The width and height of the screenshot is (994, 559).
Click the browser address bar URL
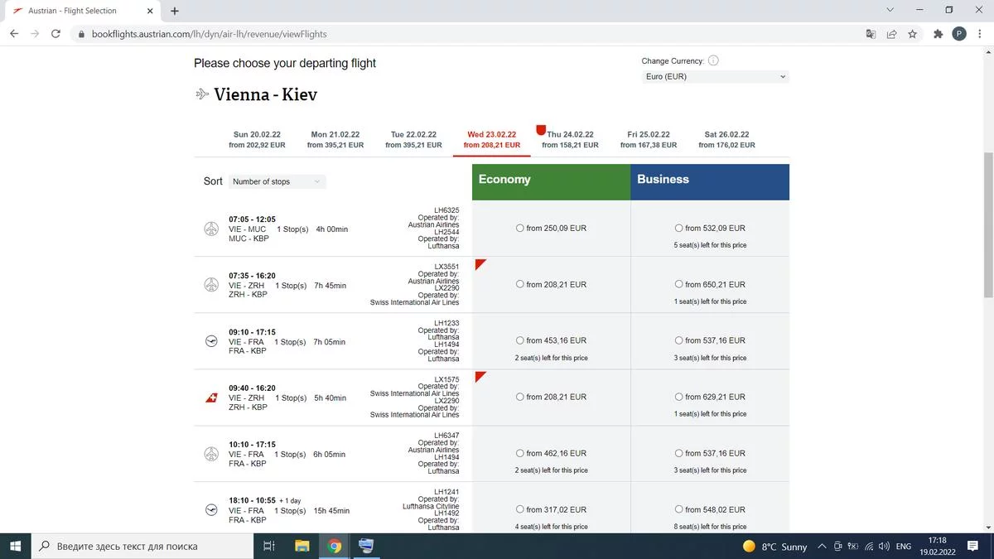[210, 34]
